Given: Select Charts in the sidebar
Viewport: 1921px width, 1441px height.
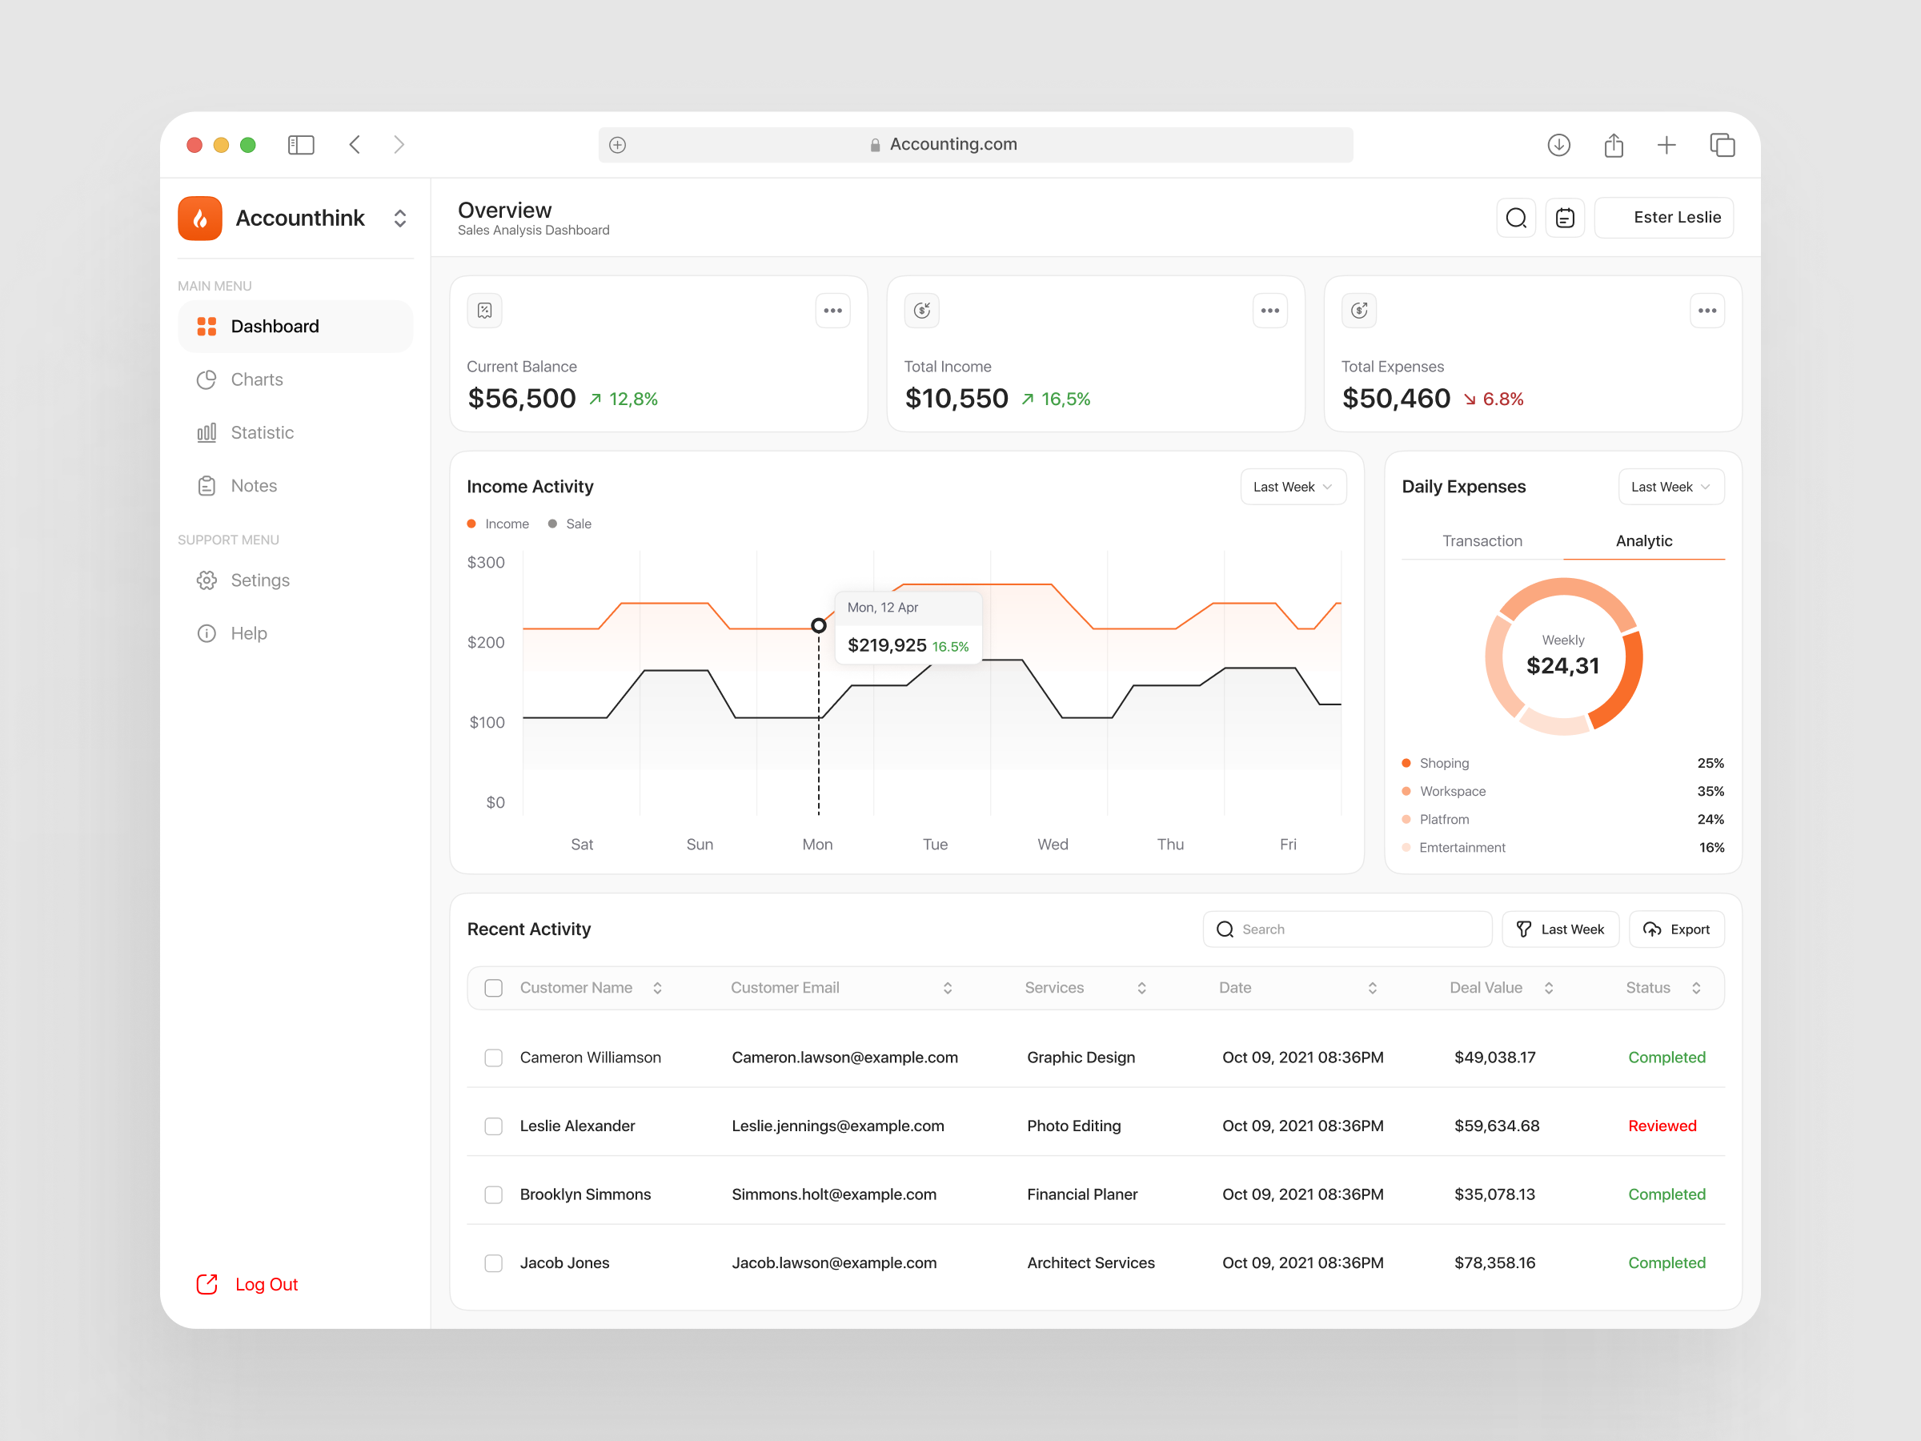Looking at the screenshot, I should coord(256,379).
